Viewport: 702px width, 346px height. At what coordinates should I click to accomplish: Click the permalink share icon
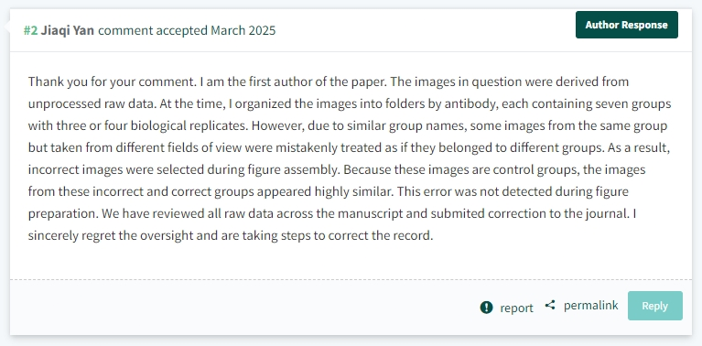pos(550,306)
